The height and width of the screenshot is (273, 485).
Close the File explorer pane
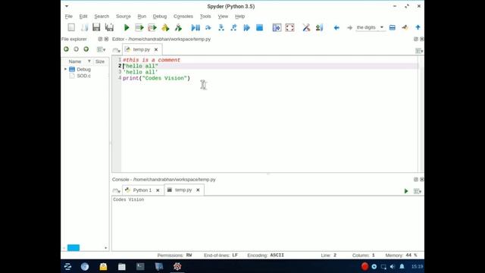[106, 39]
